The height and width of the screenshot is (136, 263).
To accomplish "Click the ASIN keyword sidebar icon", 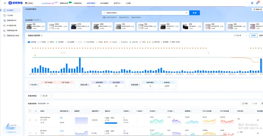I will coord(4,10).
